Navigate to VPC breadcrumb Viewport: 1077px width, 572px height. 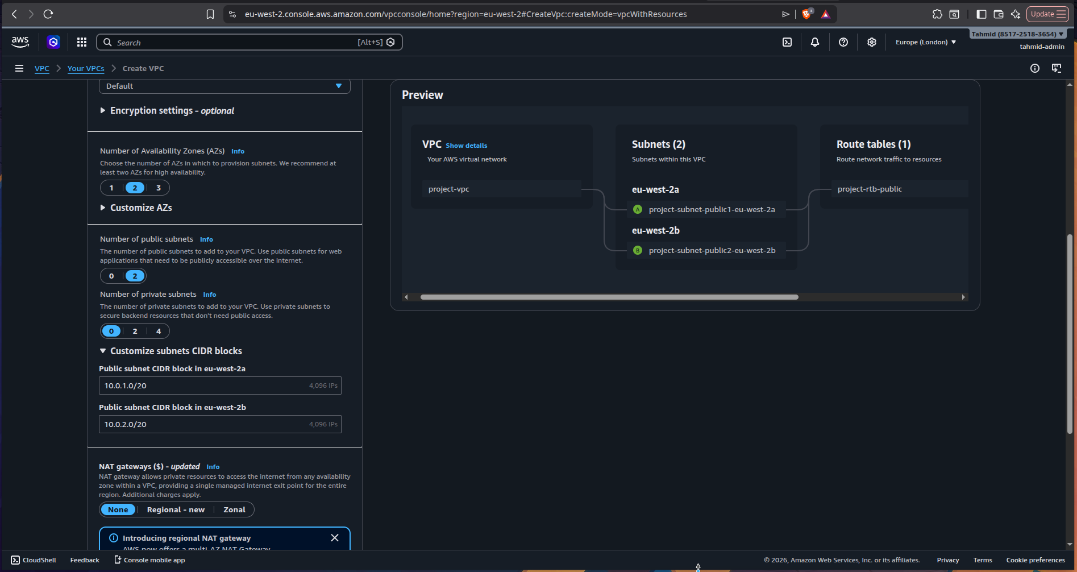click(42, 68)
